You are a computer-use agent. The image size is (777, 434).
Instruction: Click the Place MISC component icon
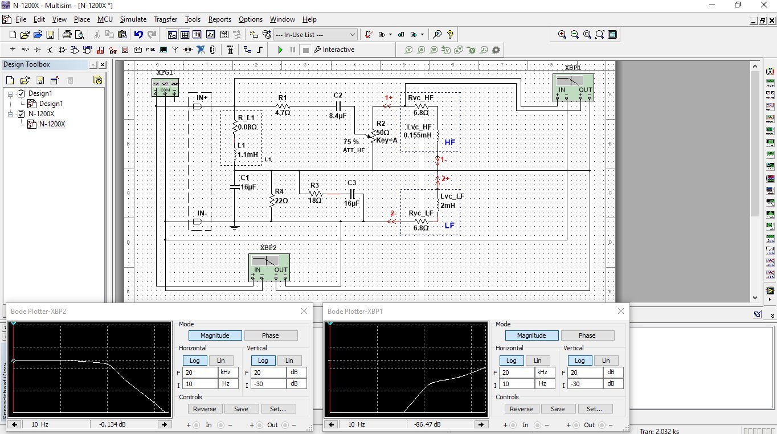coord(150,50)
